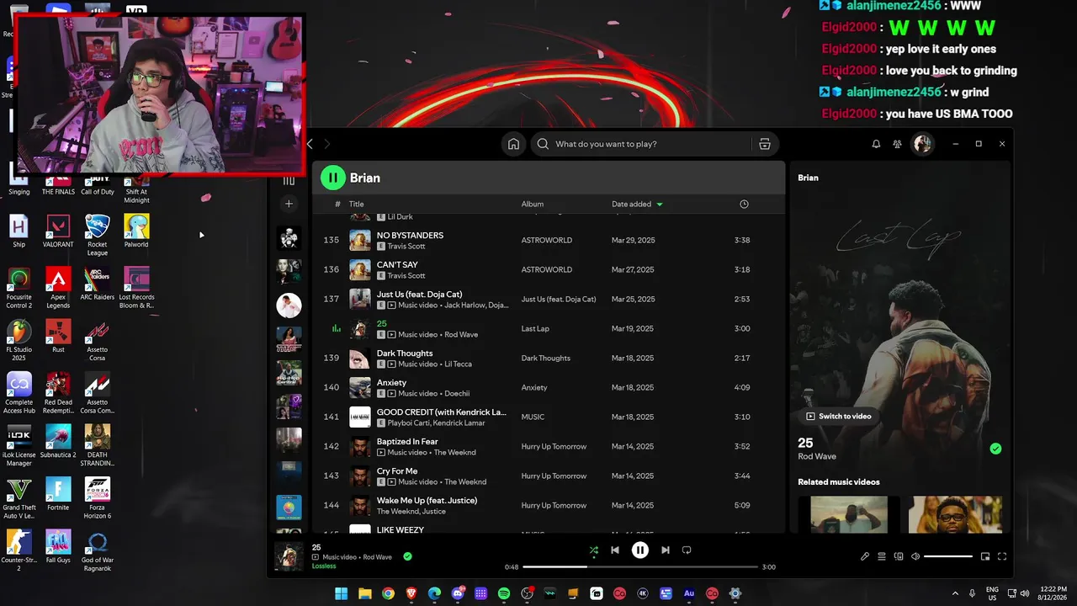Select the Anxiety track by Doechii
This screenshot has width=1077, height=606.
pyautogui.click(x=548, y=387)
